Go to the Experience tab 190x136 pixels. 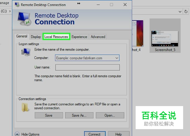coord(79,37)
